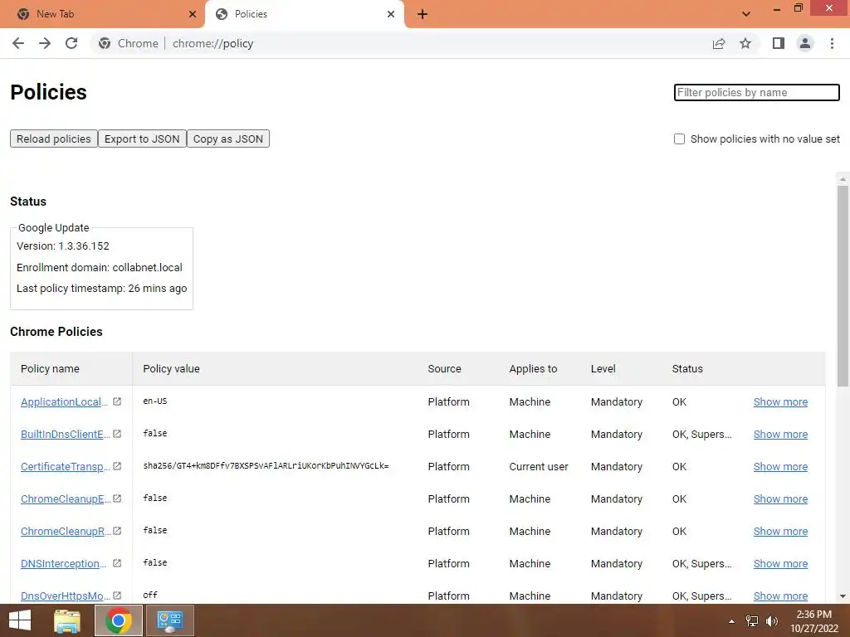Reload the page with the refresh icon

point(71,43)
